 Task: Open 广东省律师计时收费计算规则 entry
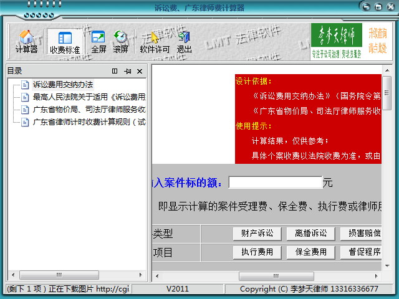(89, 122)
